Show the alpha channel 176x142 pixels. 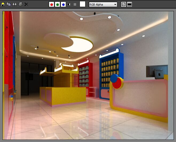tap(69, 4)
